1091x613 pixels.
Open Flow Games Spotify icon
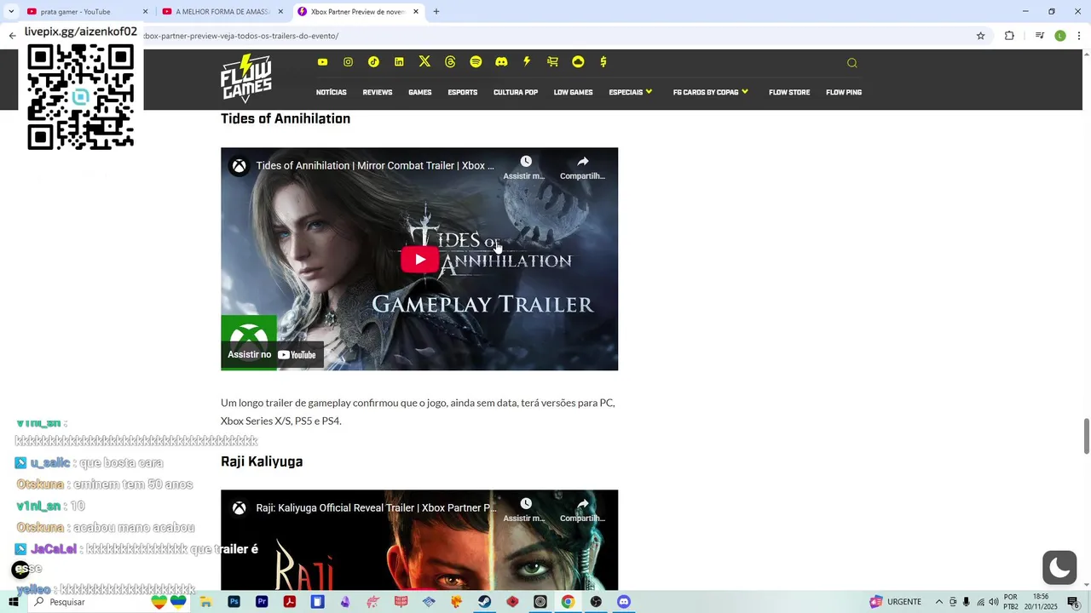(476, 62)
